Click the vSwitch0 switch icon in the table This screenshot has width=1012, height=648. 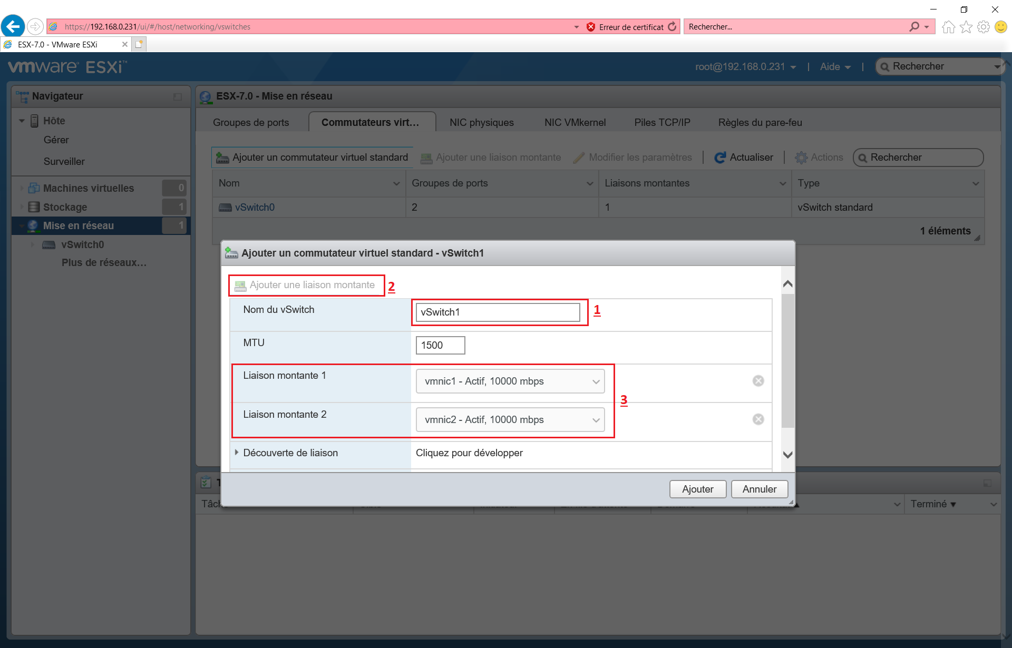click(x=225, y=207)
